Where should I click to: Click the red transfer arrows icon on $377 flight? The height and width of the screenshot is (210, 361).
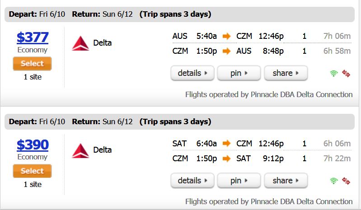[346, 73]
